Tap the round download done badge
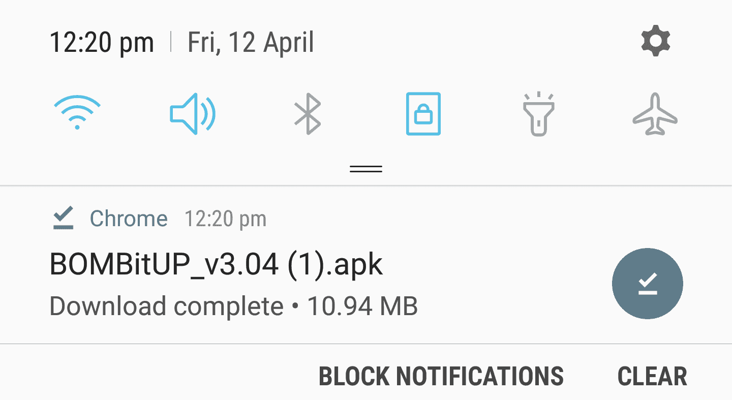This screenshot has height=400, width=732. [648, 284]
